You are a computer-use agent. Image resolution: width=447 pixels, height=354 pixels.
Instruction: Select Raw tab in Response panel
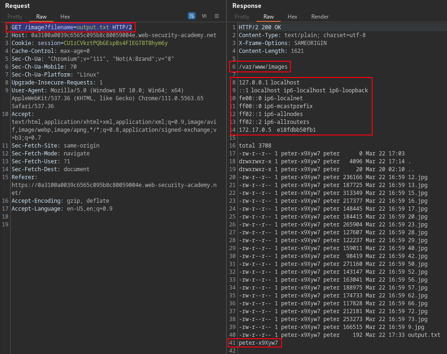pos(269,17)
